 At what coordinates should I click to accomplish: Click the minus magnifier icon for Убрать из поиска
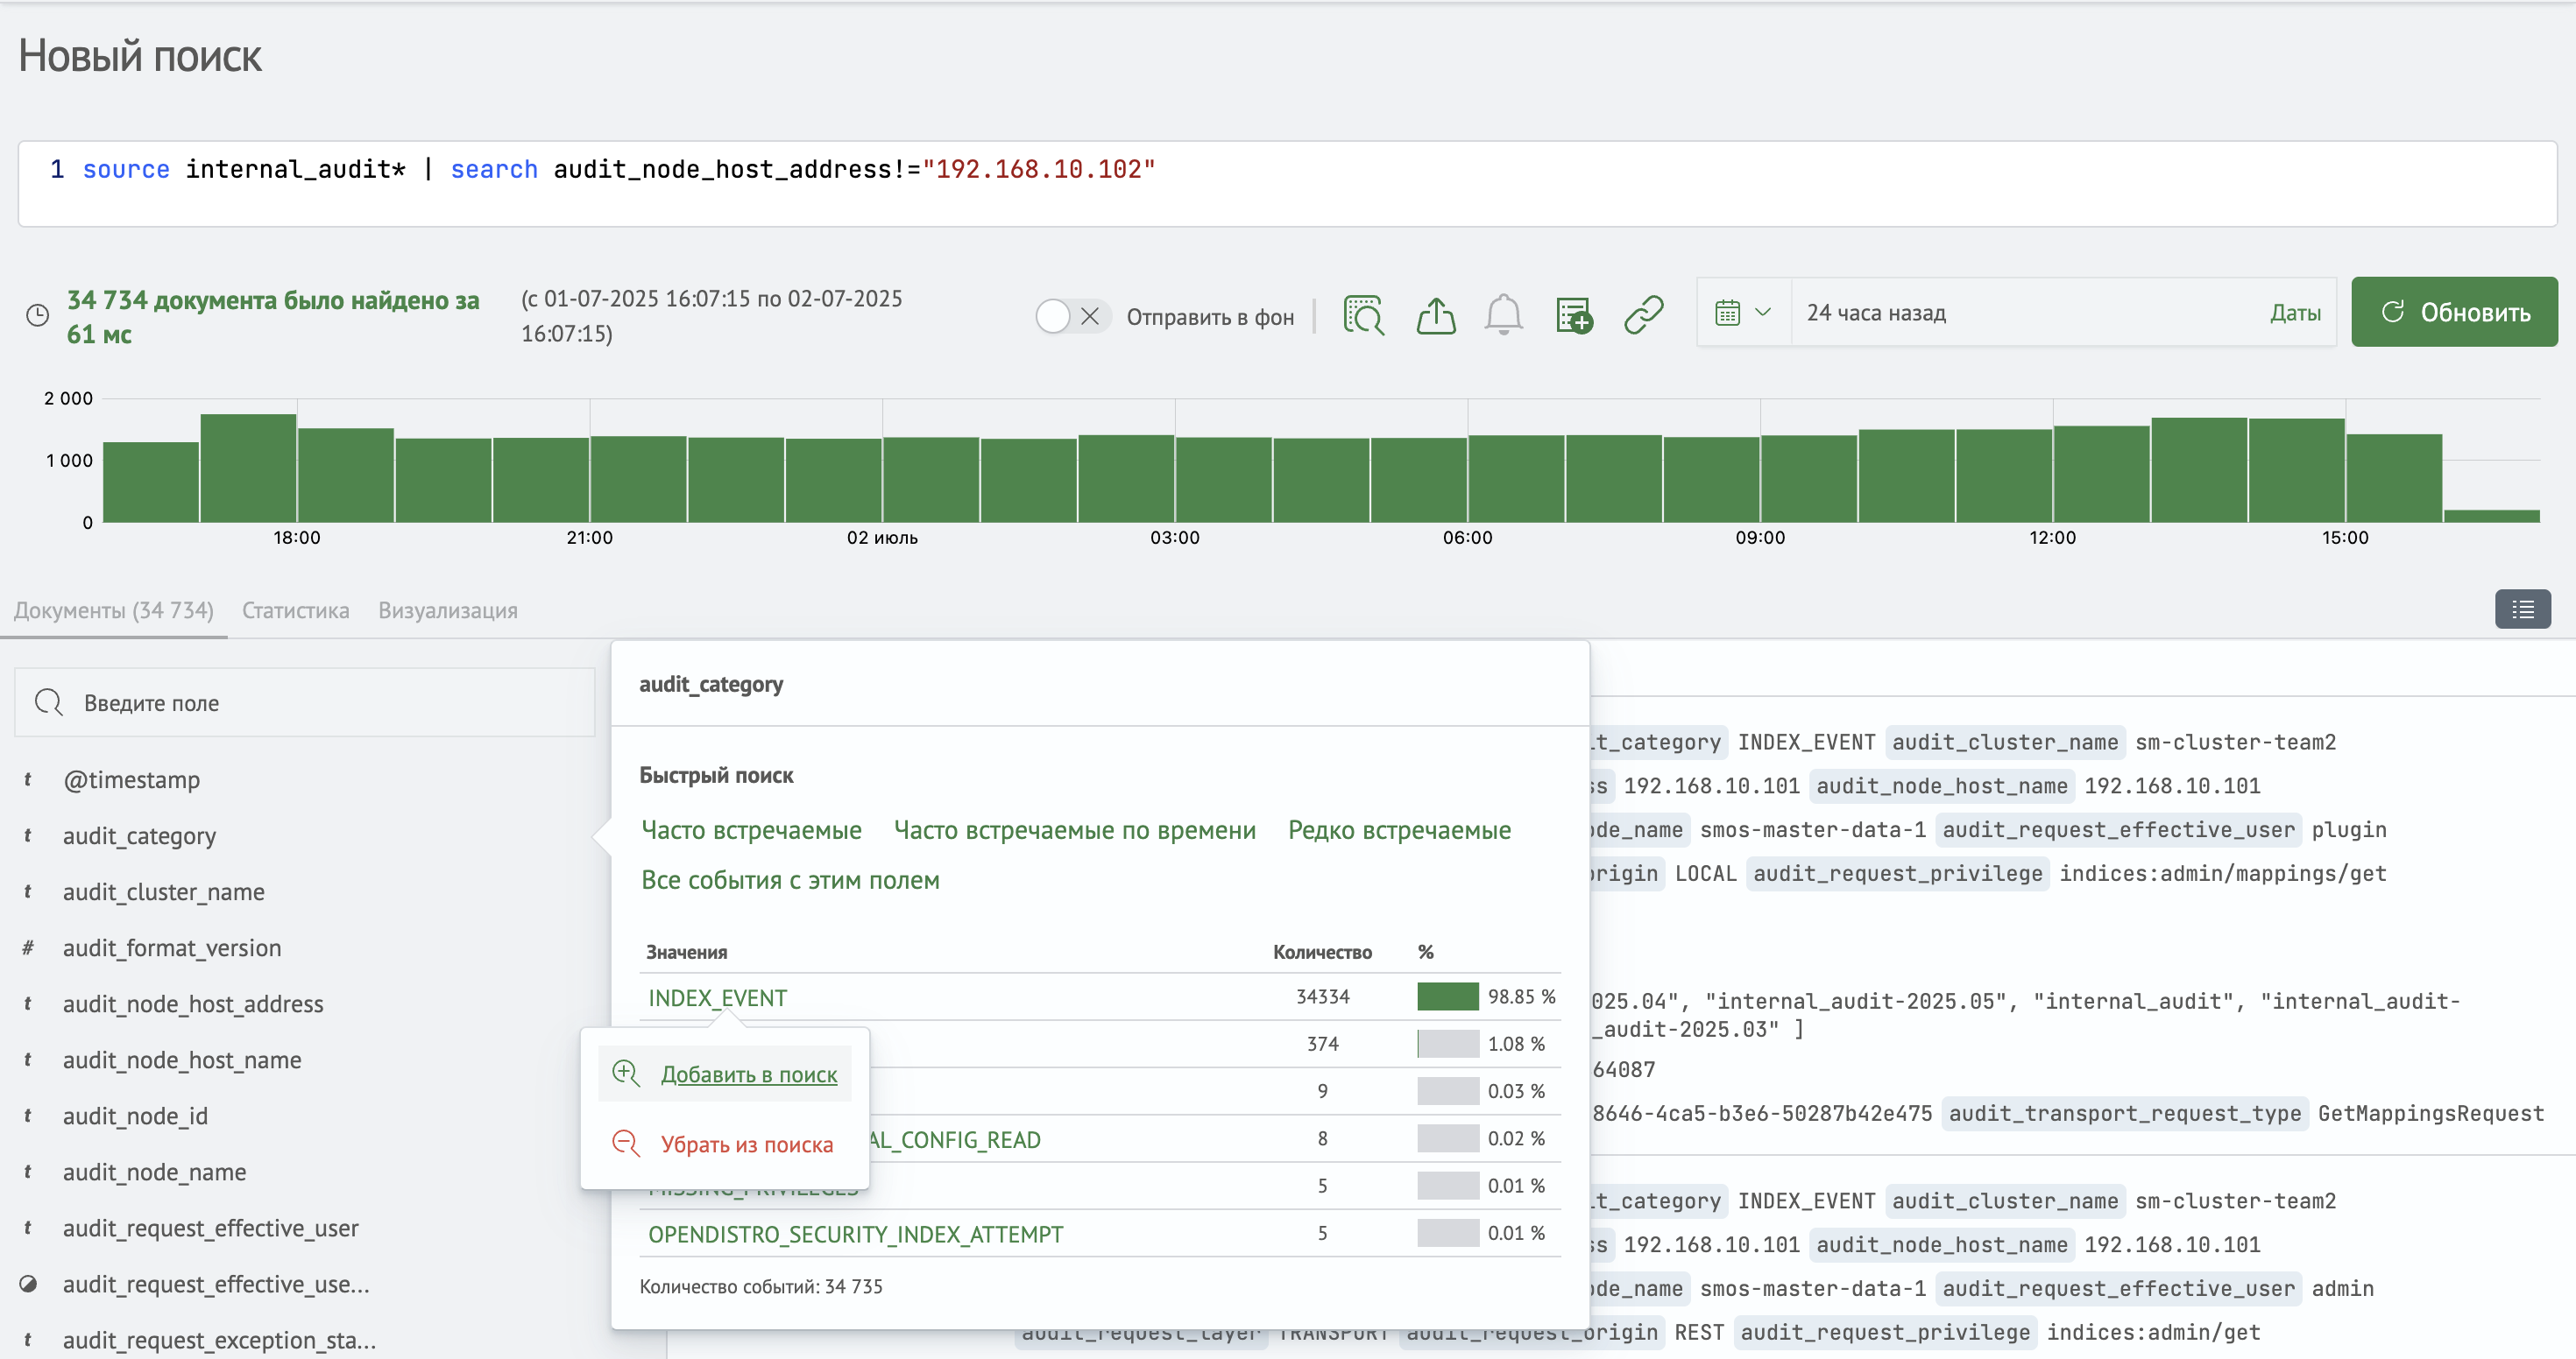click(626, 1144)
